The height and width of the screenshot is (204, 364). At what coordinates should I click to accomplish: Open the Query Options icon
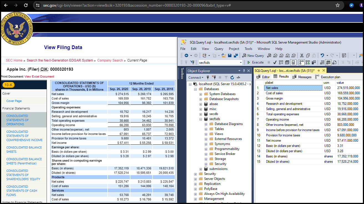(287, 62)
